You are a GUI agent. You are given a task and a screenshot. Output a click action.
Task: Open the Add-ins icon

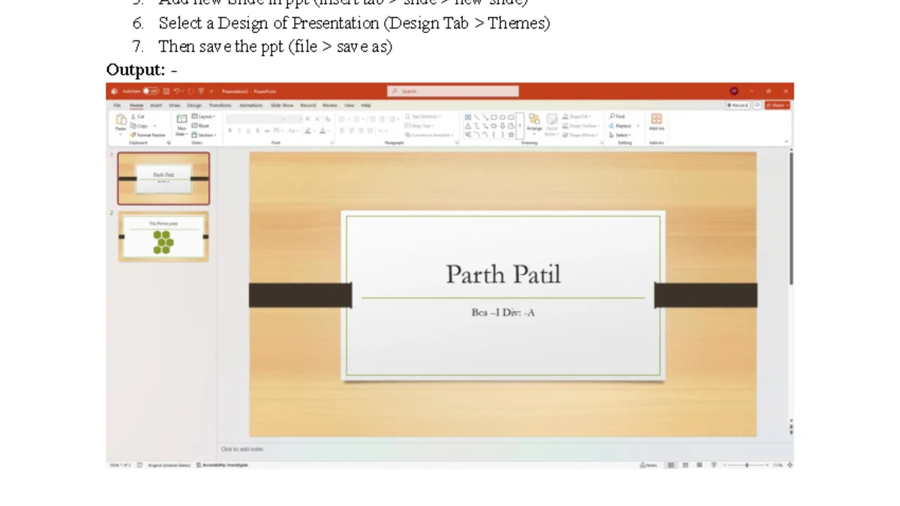[x=656, y=119]
